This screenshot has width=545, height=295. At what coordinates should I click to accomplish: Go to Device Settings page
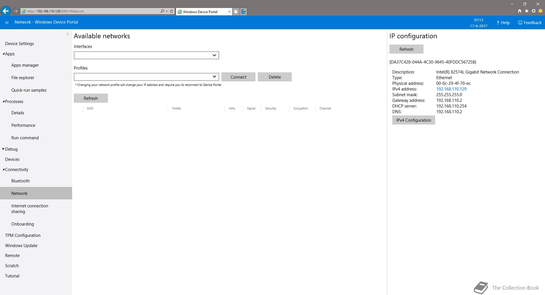(x=20, y=44)
